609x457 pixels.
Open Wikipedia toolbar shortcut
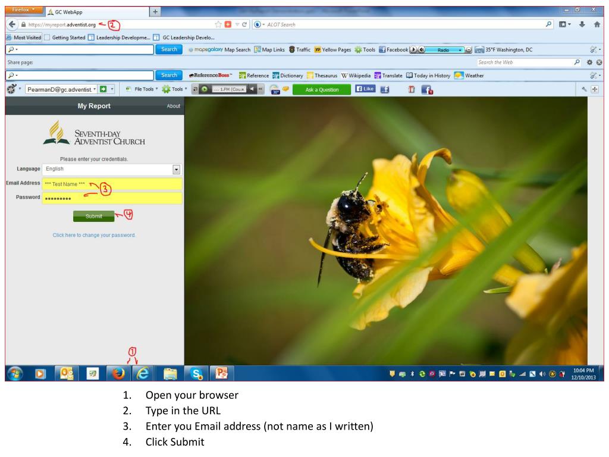tap(356, 76)
